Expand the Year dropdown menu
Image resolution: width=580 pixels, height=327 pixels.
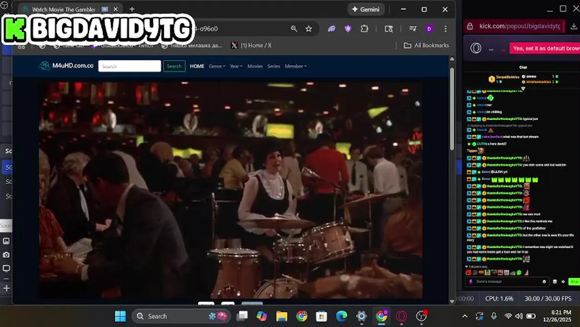coord(236,66)
